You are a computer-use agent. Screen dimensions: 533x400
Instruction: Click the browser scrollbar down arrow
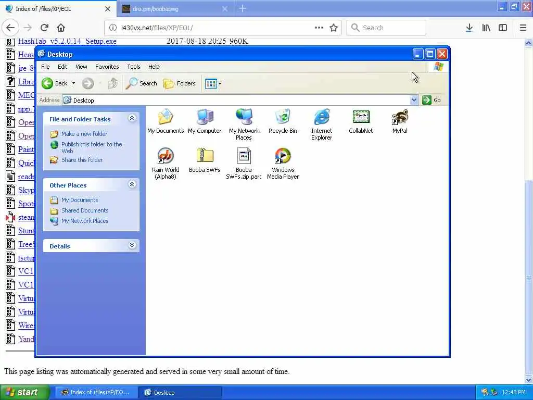528,380
